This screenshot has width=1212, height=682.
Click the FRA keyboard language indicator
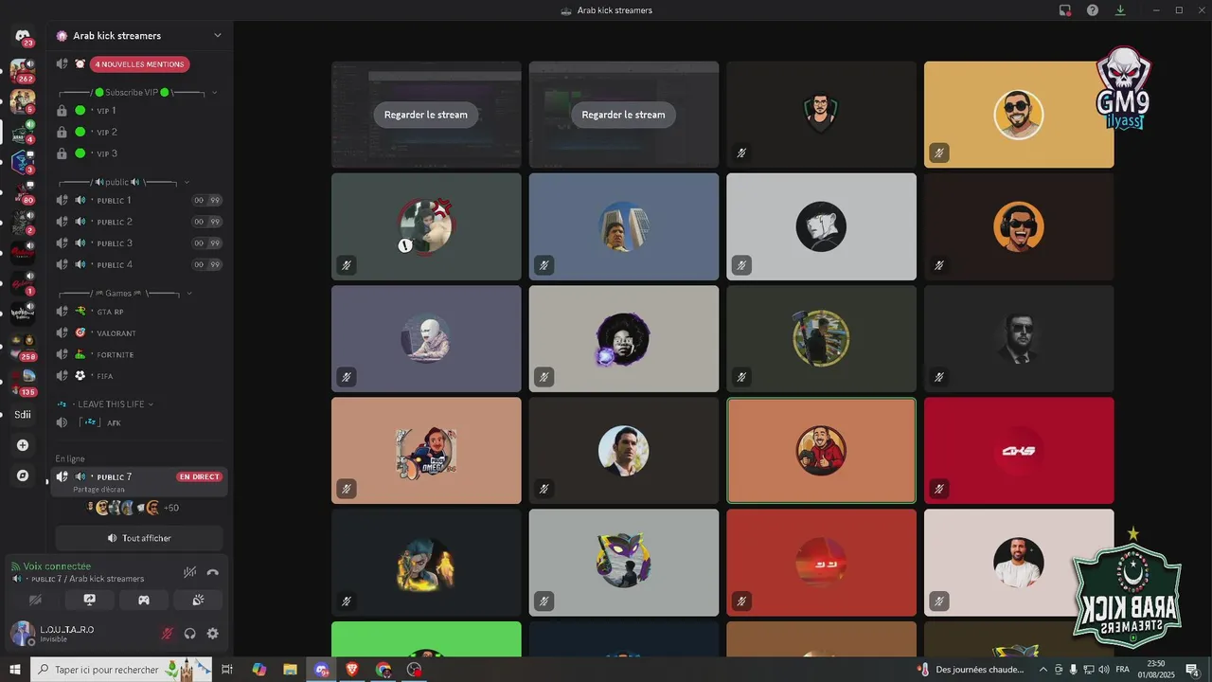click(x=1122, y=670)
